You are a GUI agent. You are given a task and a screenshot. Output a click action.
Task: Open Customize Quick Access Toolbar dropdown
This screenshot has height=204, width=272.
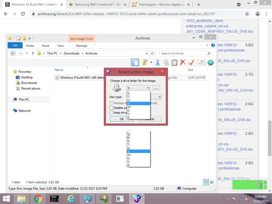(x=29, y=38)
